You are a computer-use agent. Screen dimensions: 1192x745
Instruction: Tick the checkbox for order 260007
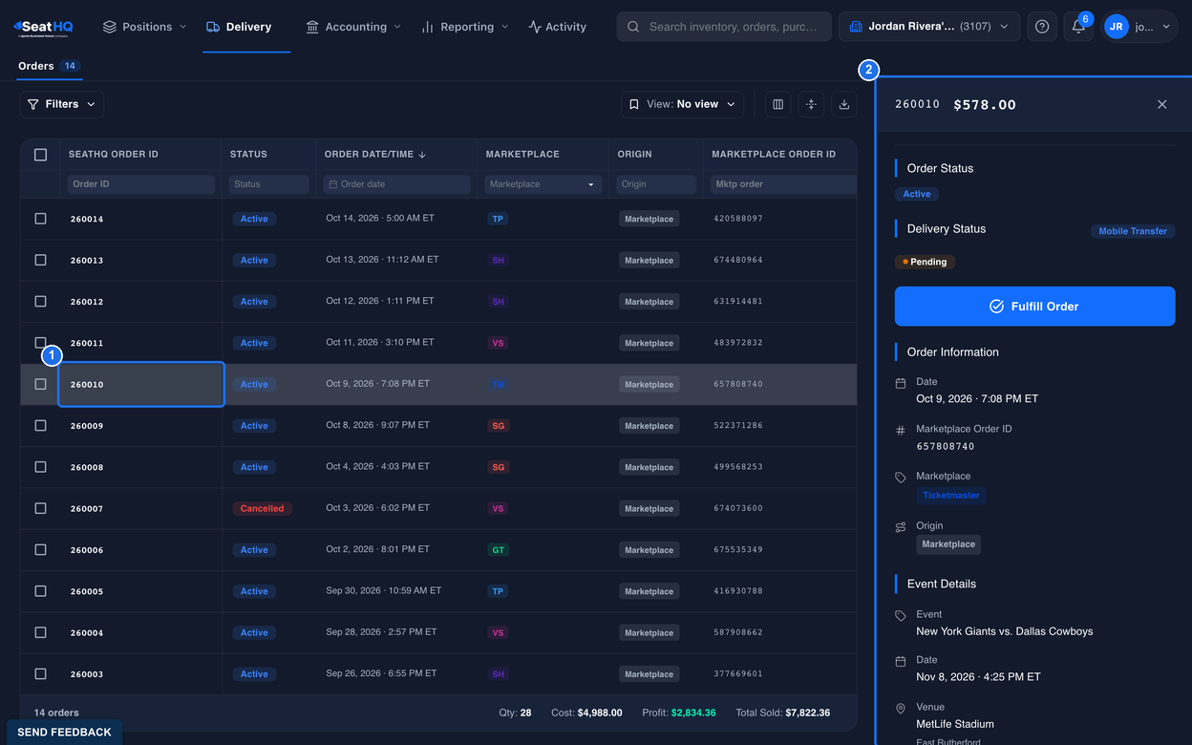pyautogui.click(x=40, y=508)
